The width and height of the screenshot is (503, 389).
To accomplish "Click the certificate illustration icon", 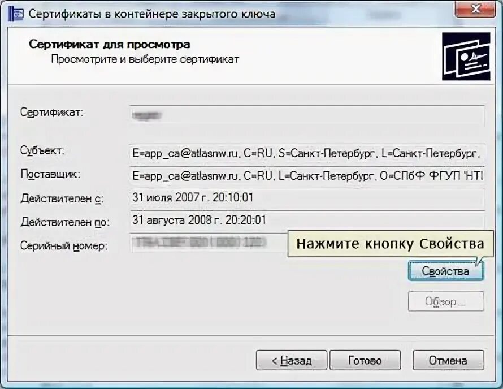I will (x=466, y=57).
